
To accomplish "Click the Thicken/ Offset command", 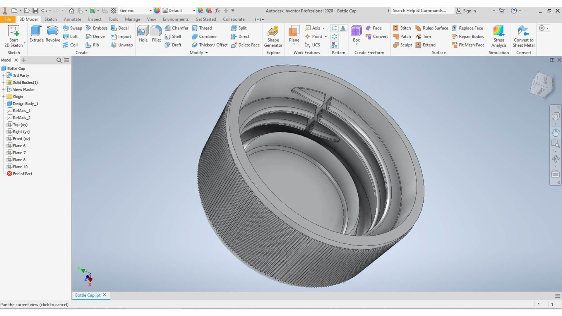I will click(210, 45).
